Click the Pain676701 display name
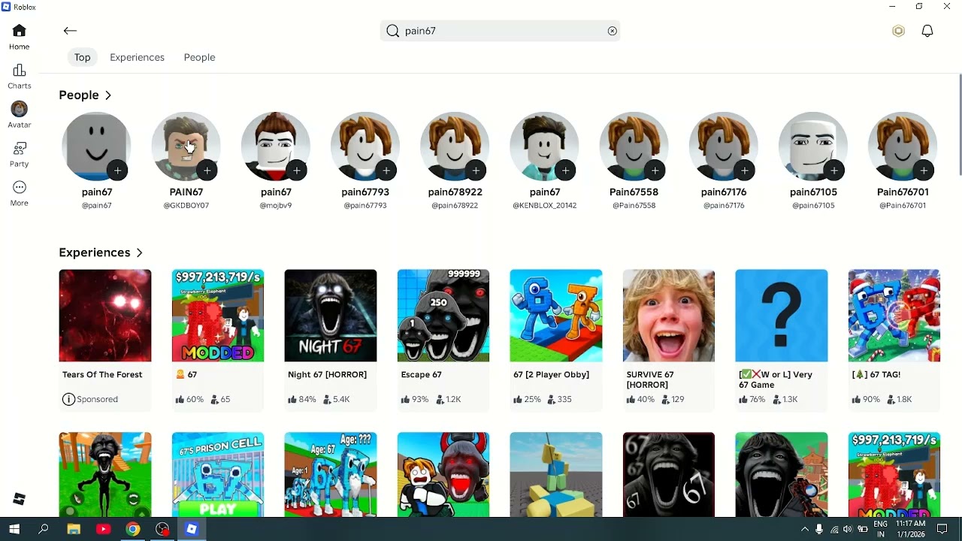962x541 pixels. (x=903, y=192)
